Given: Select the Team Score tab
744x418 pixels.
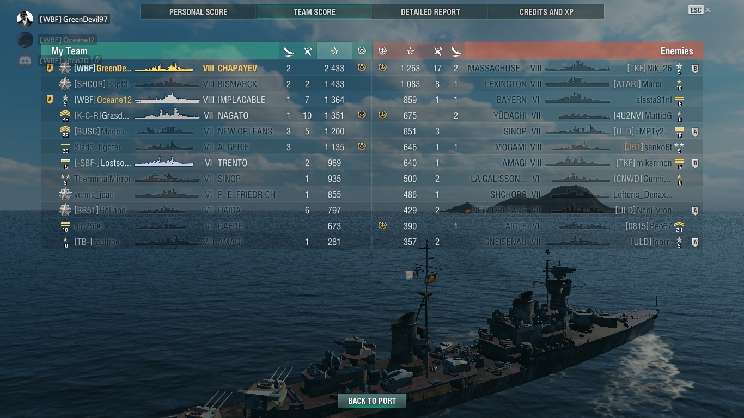Looking at the screenshot, I should point(314,12).
